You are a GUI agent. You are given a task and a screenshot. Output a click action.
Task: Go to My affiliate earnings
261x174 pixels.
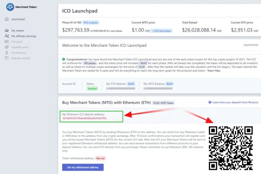pyautogui.click(x=24, y=36)
